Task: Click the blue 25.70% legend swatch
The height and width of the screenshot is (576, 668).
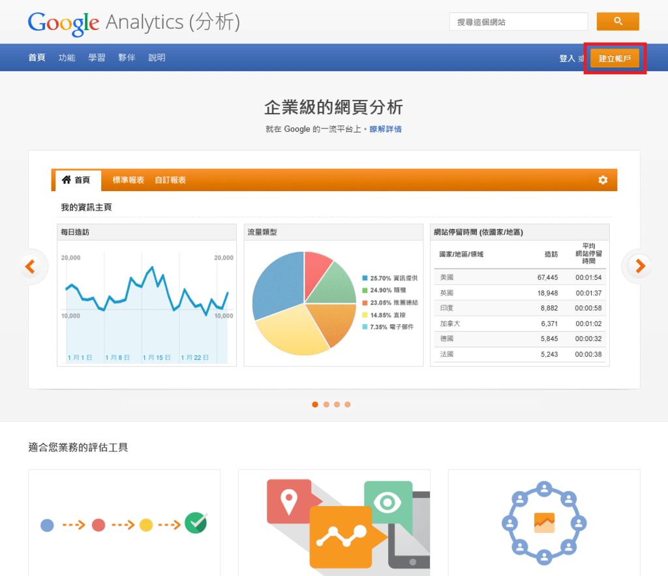Action: 365,278
